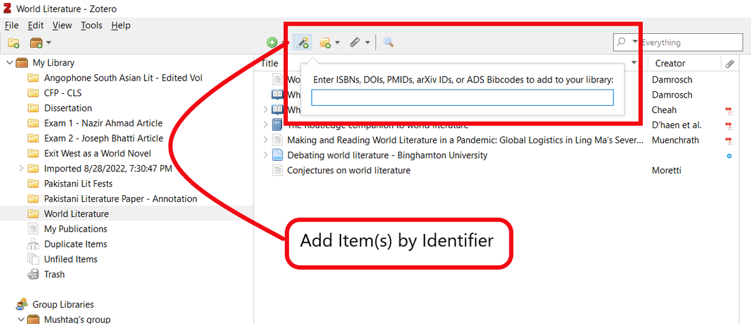751x324 pixels.
Task: Open the New Library dropdown arrow
Action: pos(49,43)
